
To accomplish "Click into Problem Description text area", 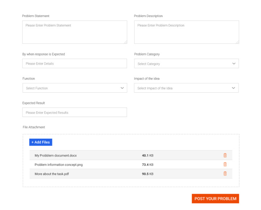I will click(x=186, y=32).
